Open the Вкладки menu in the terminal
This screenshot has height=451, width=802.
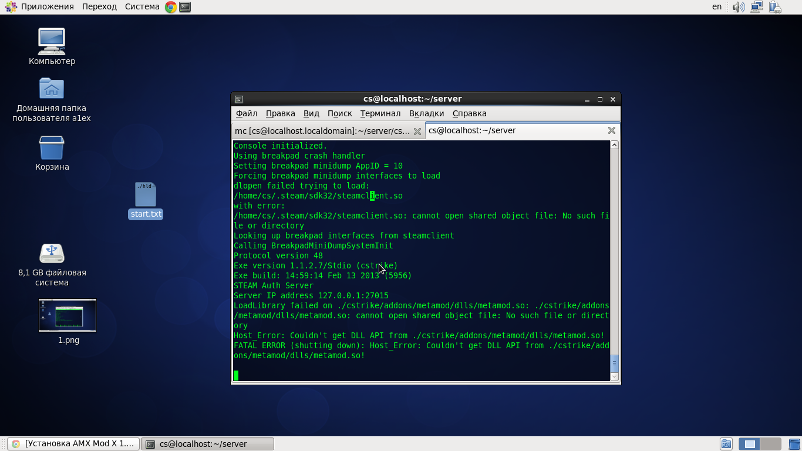[427, 113]
